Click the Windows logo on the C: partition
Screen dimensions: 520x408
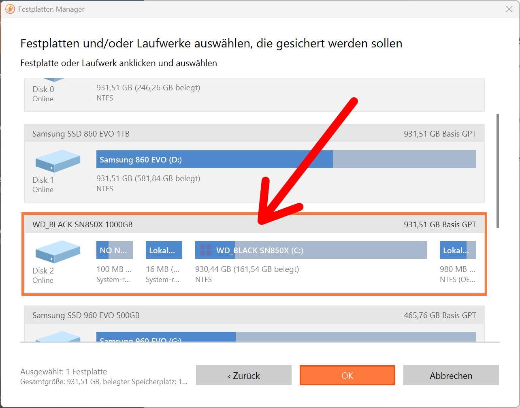[206, 250]
